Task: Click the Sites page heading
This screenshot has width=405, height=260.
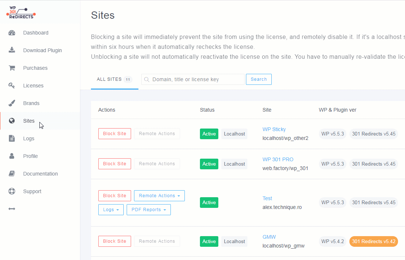Action: point(103,15)
